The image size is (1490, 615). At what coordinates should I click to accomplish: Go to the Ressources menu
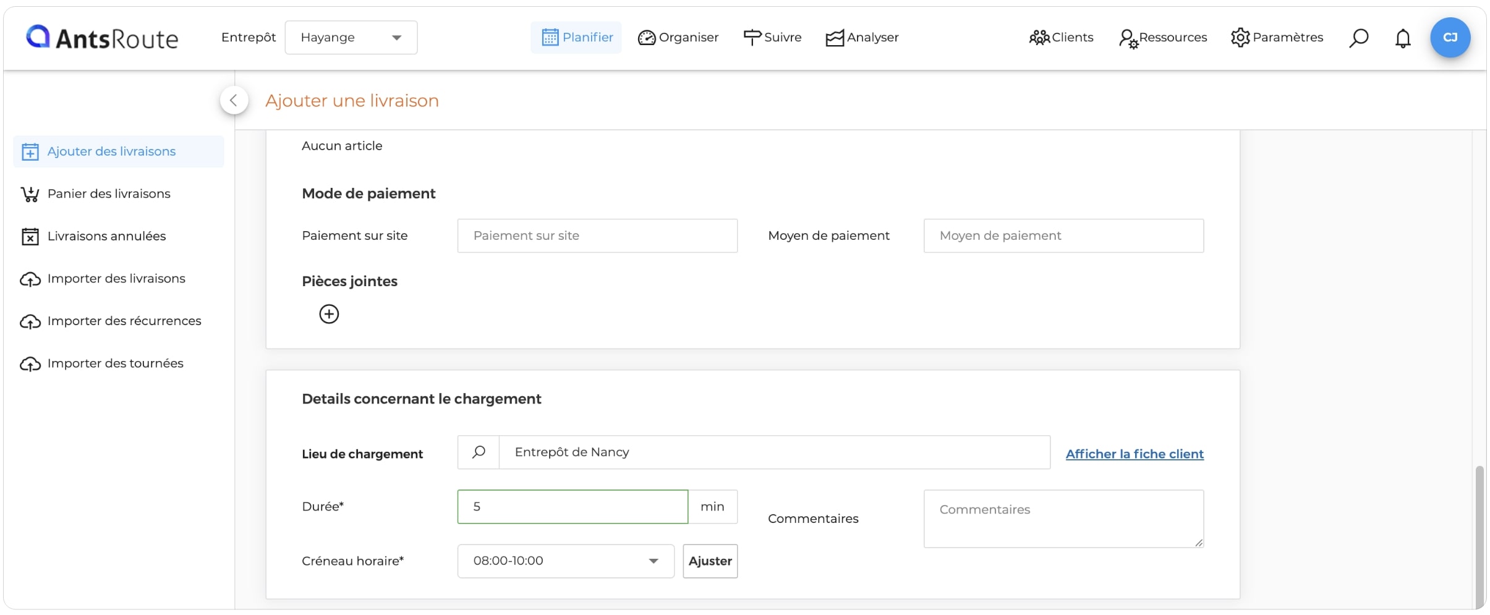click(1163, 38)
